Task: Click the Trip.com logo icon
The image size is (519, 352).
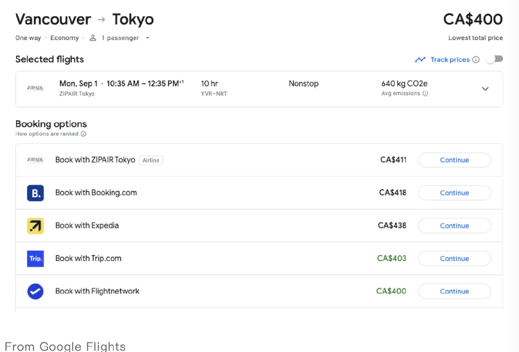Action: pyautogui.click(x=35, y=258)
